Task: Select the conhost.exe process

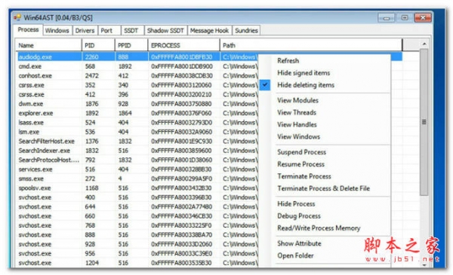Action: pos(137,76)
